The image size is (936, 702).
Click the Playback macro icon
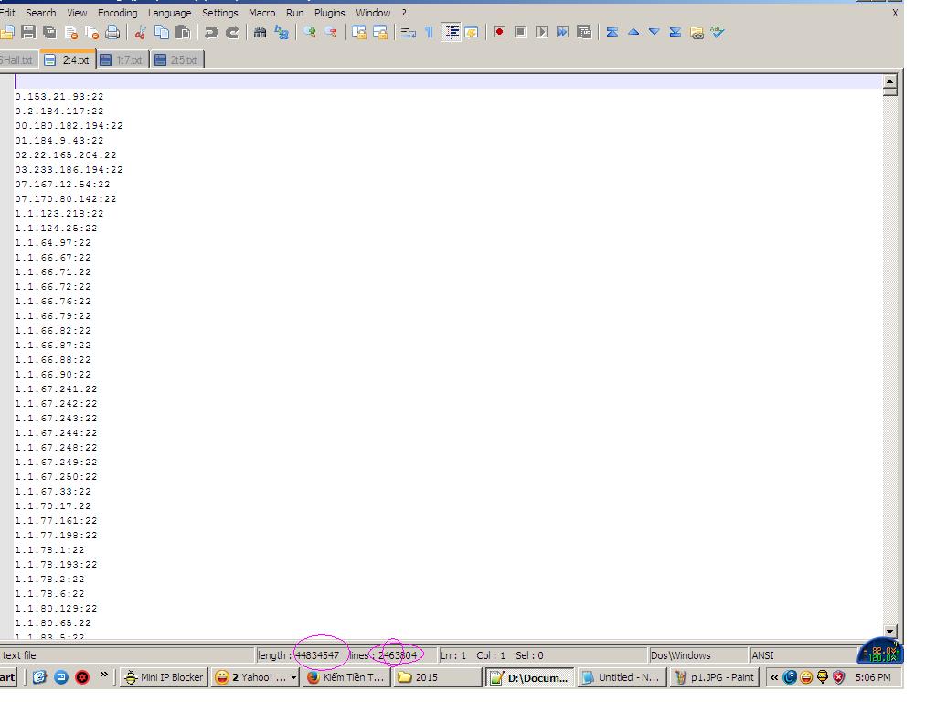541,32
